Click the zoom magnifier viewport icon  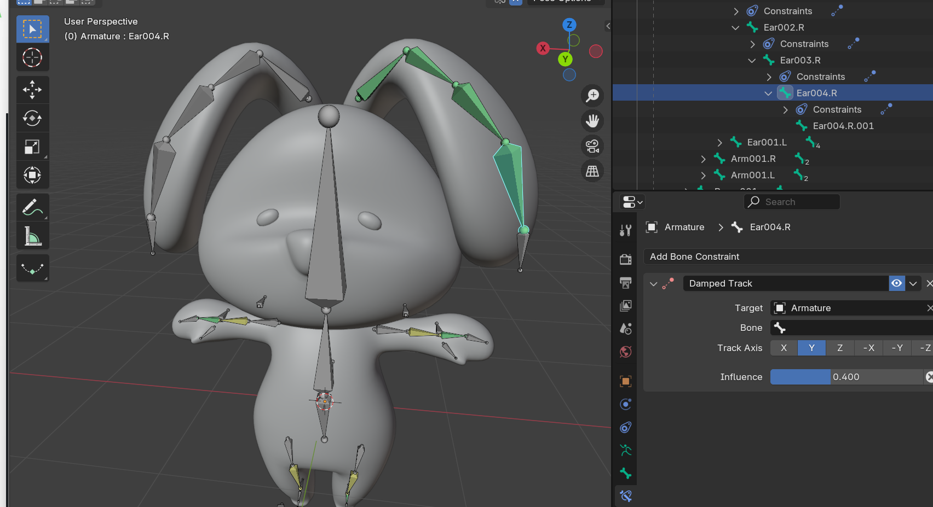(592, 96)
